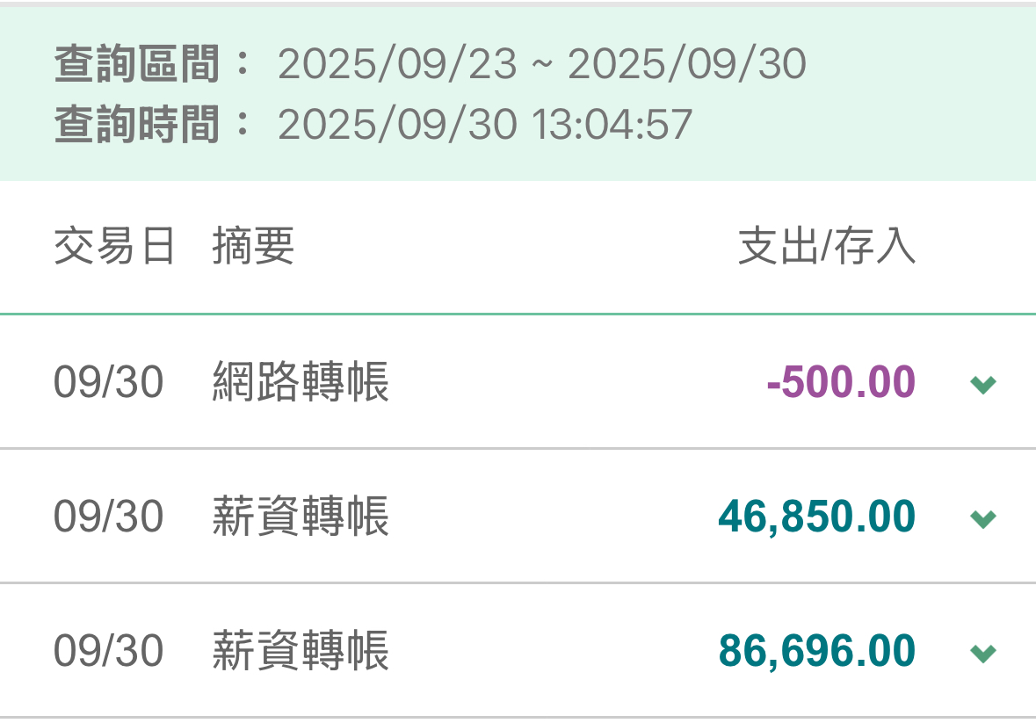Screen dimensions: 1036x723
Task: Click the 摘要 column header
Action: tap(253, 247)
